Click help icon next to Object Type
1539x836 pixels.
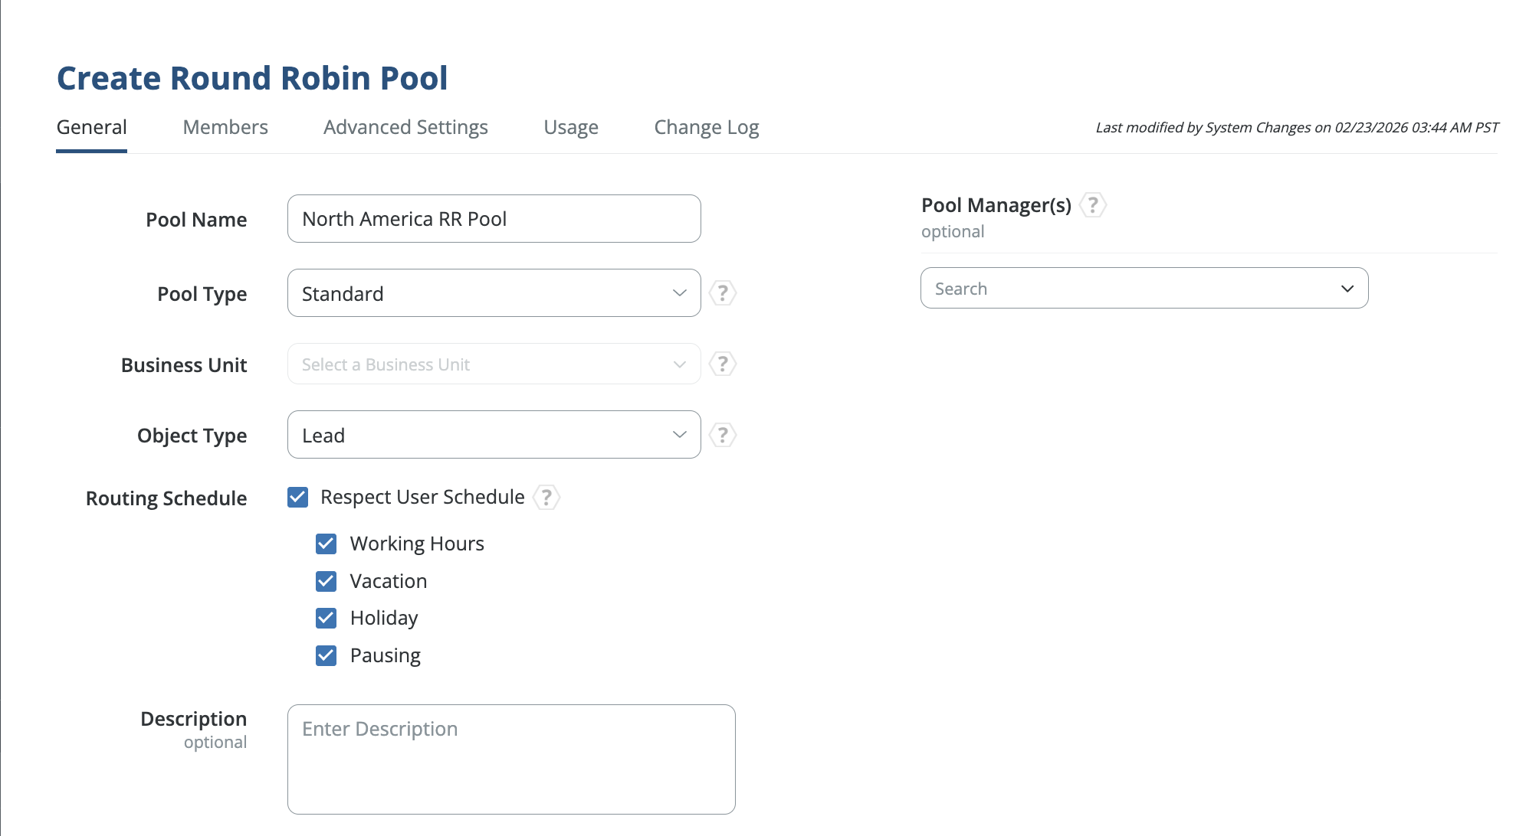722,436
